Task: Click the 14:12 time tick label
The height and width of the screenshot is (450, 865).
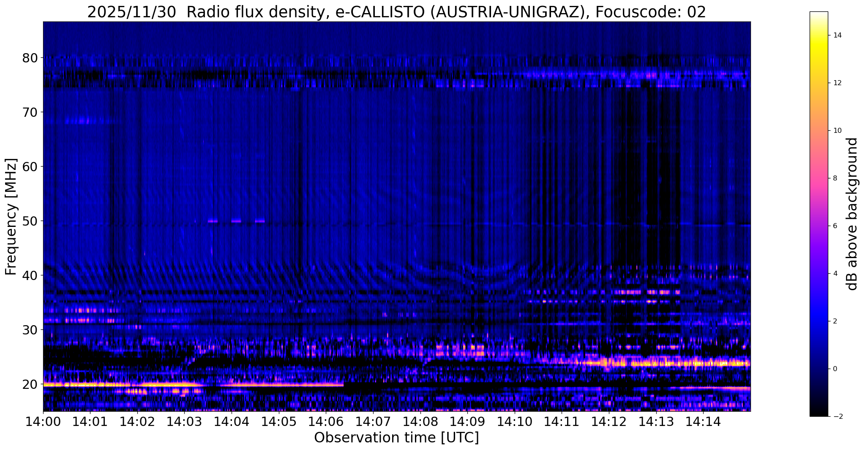Action: [609, 421]
